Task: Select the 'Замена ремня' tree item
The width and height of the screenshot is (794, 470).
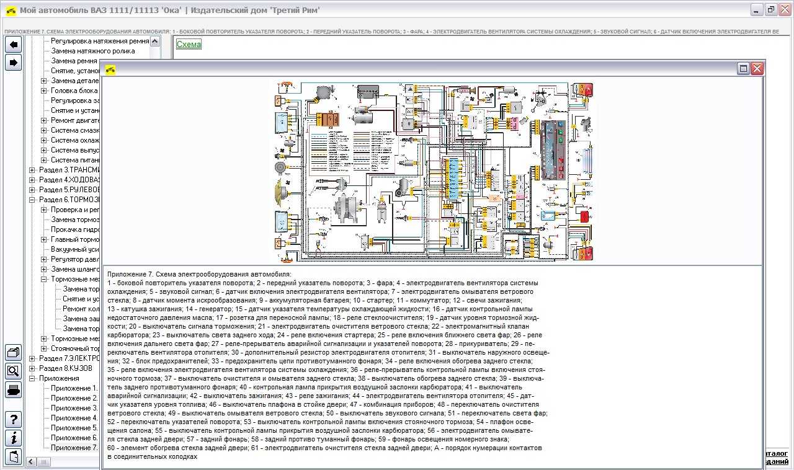Action: pos(74,61)
